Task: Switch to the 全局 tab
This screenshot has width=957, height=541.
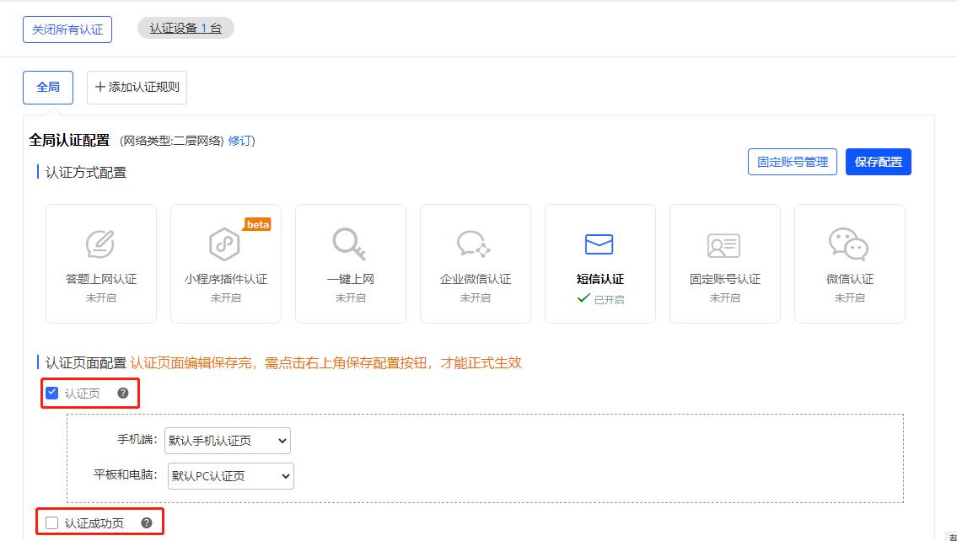Action: [x=47, y=88]
